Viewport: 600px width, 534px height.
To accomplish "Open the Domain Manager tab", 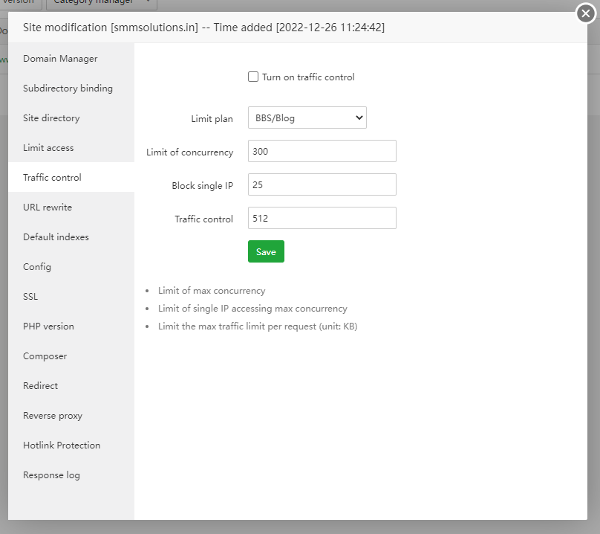I will tap(71, 58).
